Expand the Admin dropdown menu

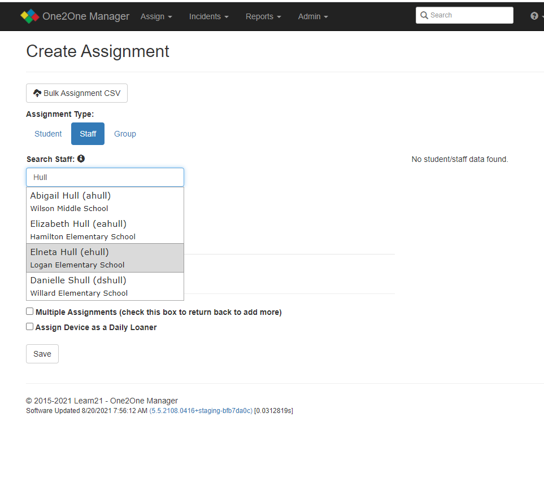tap(312, 16)
